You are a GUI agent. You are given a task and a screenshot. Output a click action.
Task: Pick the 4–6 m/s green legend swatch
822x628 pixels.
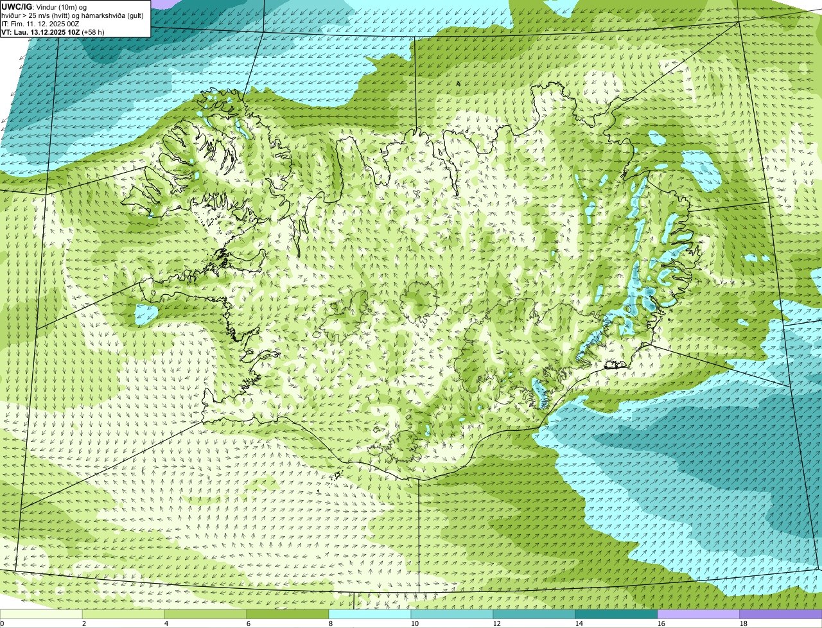[x=205, y=615]
